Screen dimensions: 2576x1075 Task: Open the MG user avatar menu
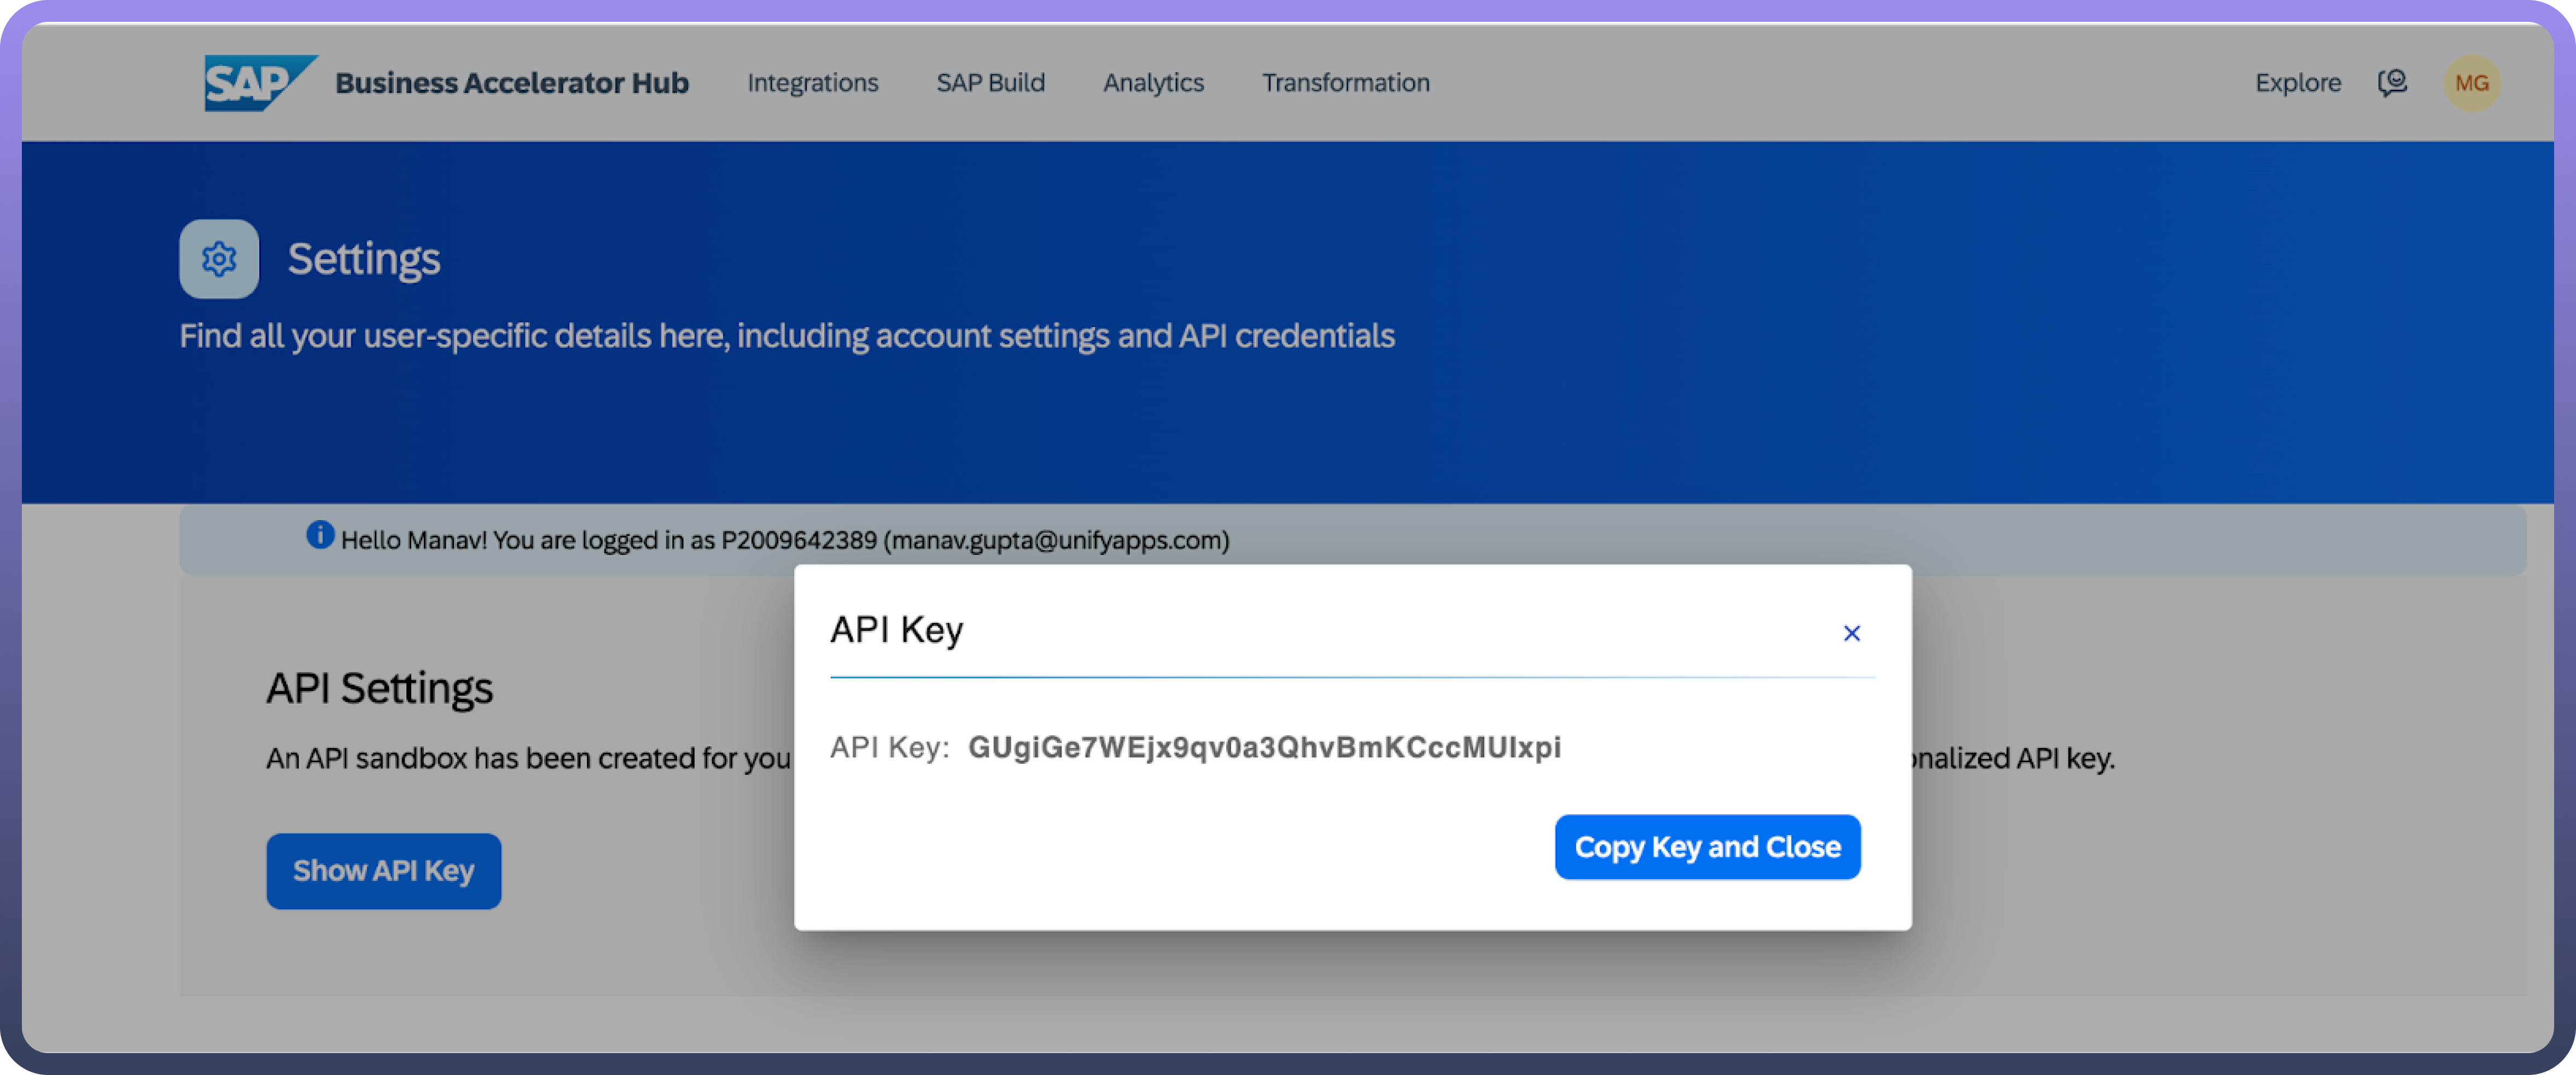tap(2471, 83)
